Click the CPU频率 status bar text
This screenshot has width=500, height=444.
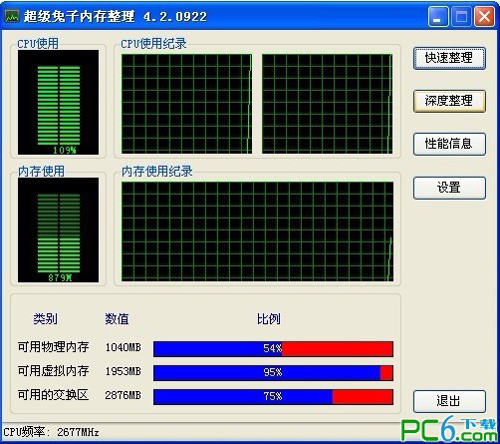point(51,432)
